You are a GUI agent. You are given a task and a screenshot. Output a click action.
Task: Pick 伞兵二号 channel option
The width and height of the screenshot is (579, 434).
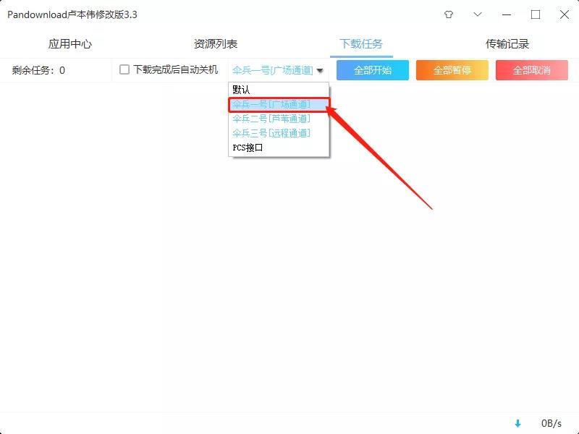[271, 119]
